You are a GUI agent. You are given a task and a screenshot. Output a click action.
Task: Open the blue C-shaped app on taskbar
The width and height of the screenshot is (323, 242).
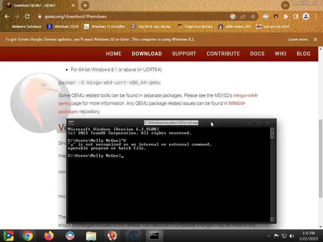pos(133,236)
